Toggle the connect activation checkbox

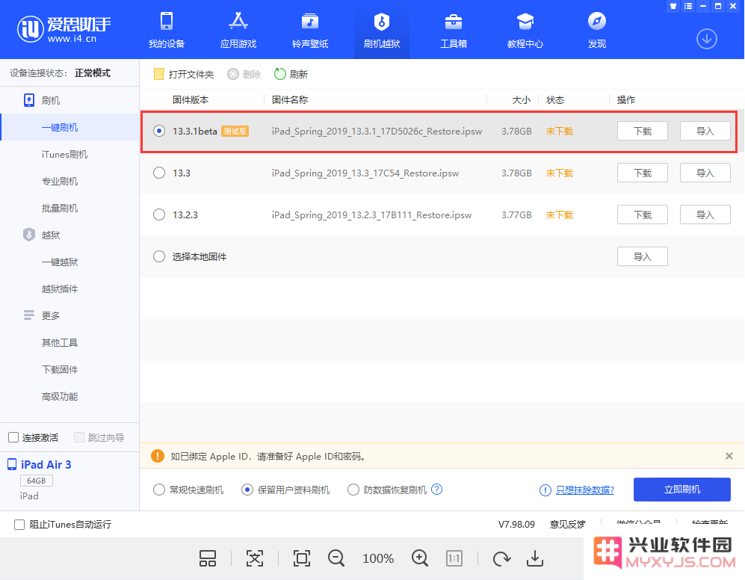(x=13, y=437)
